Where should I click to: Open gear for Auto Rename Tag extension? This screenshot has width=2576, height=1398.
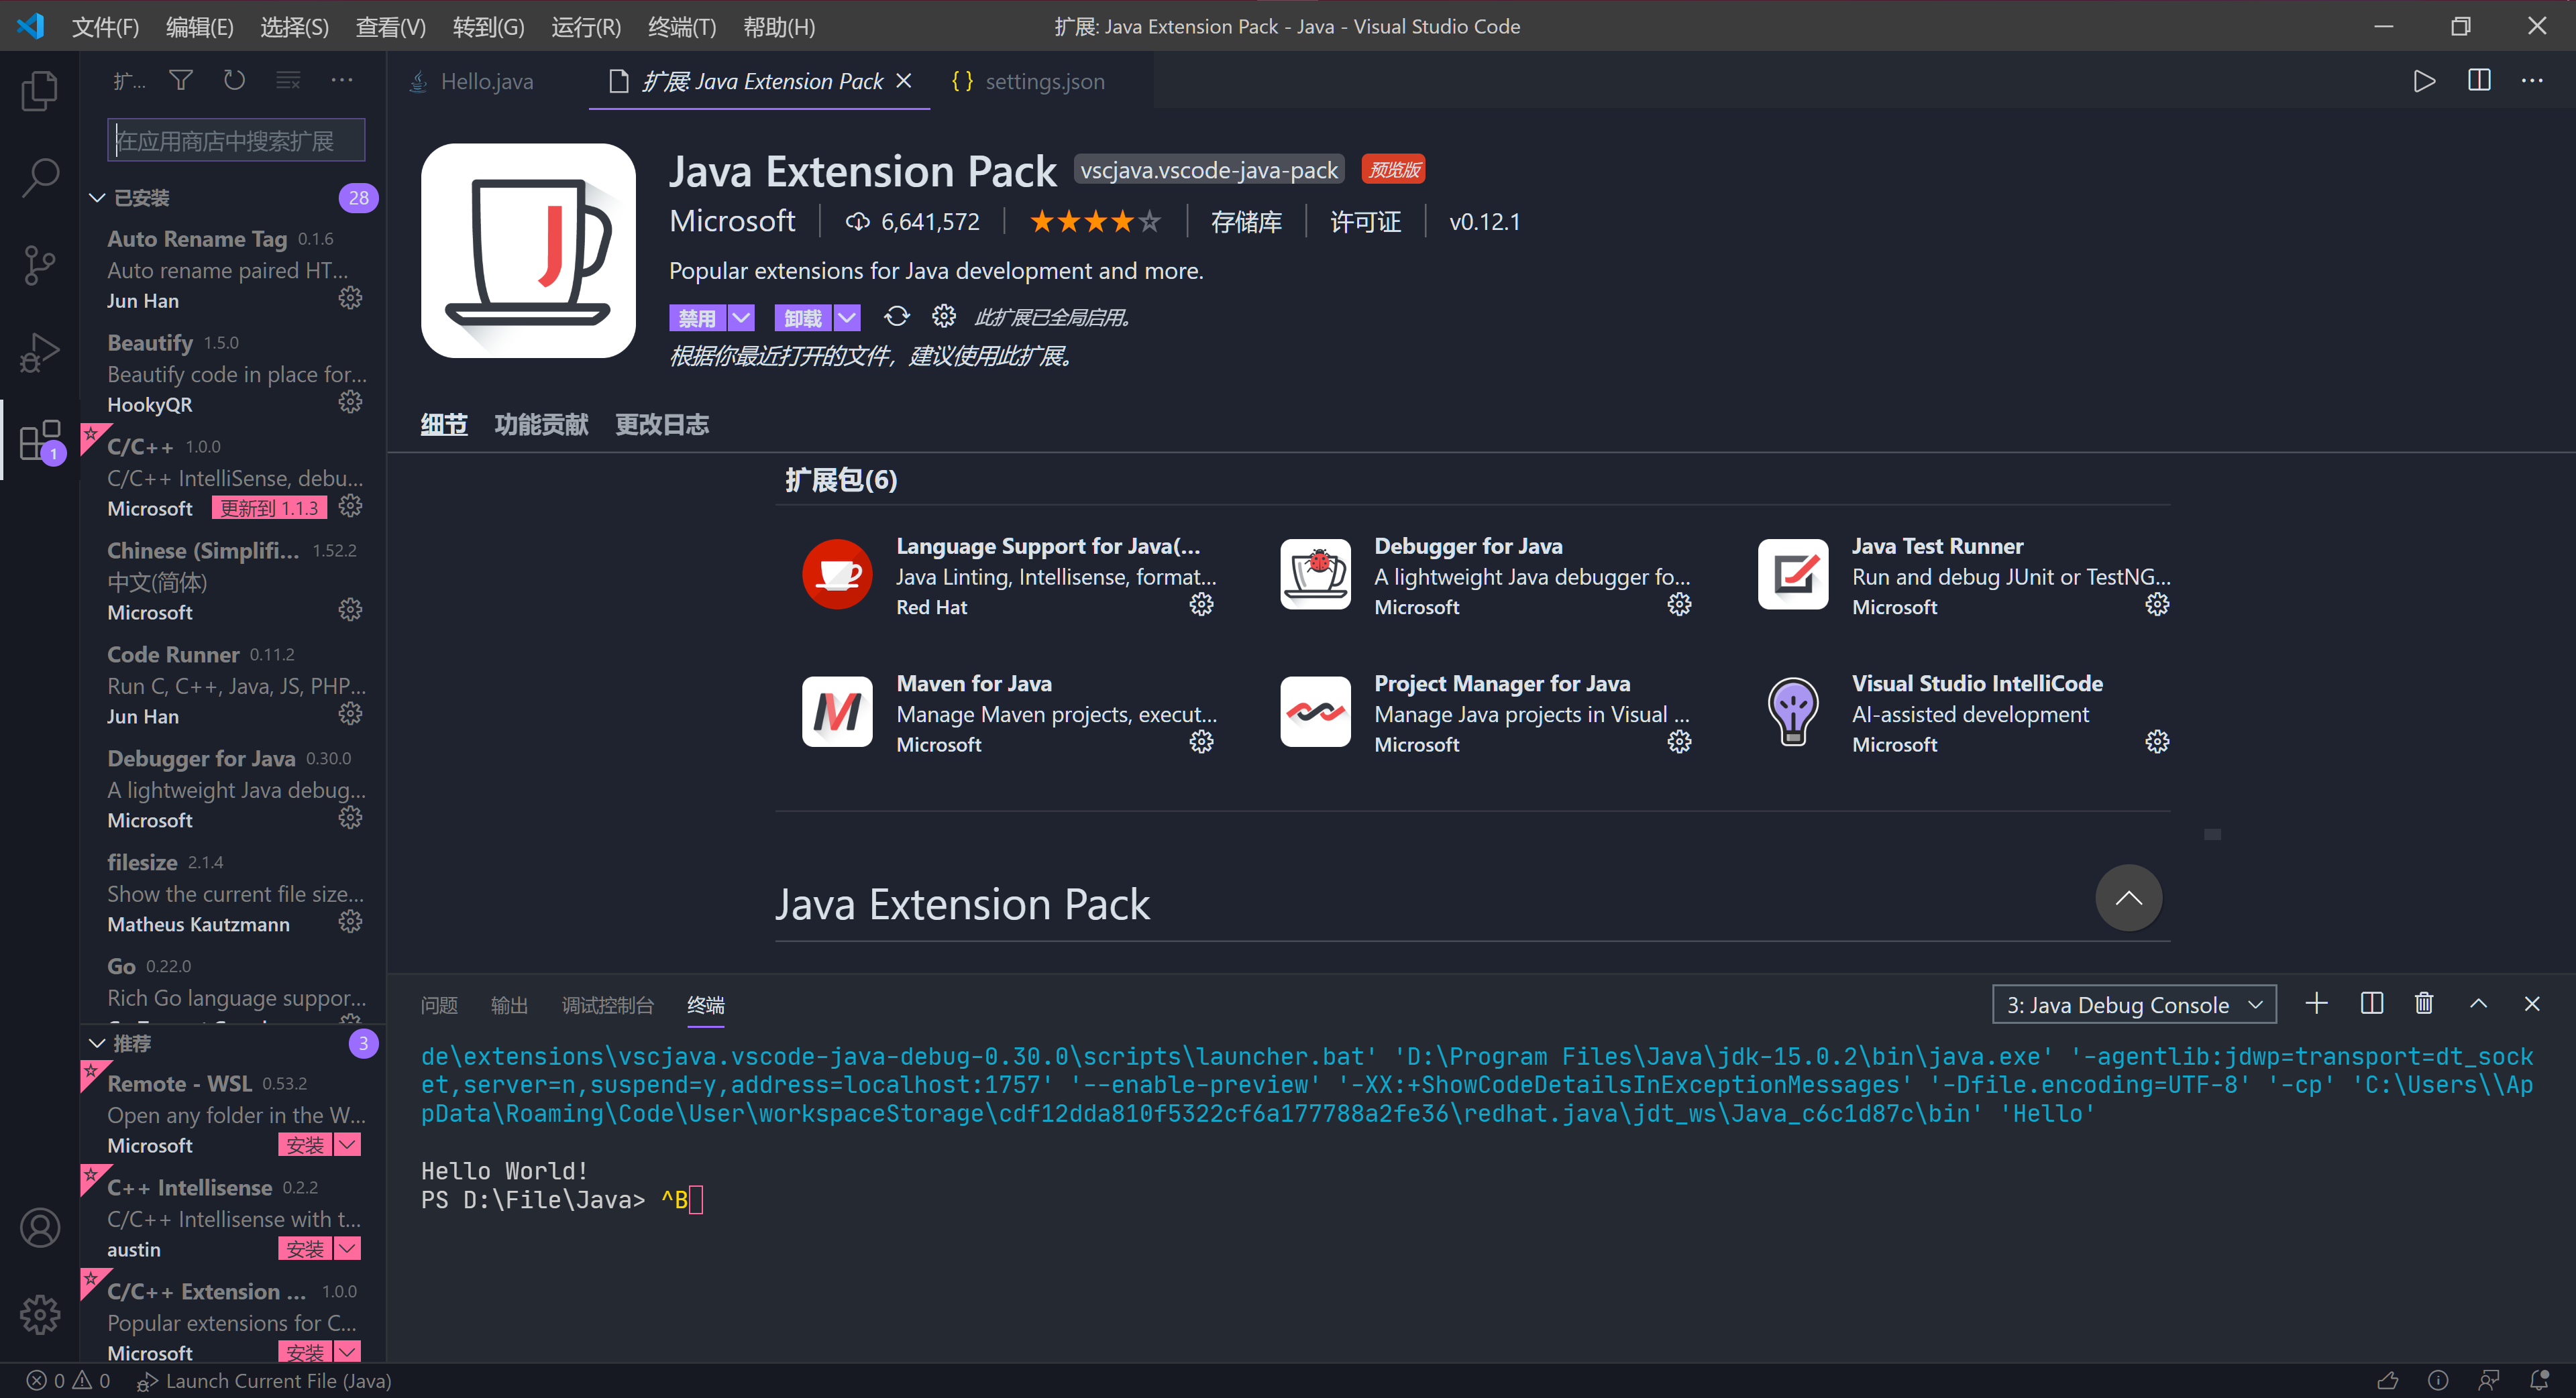tap(350, 298)
